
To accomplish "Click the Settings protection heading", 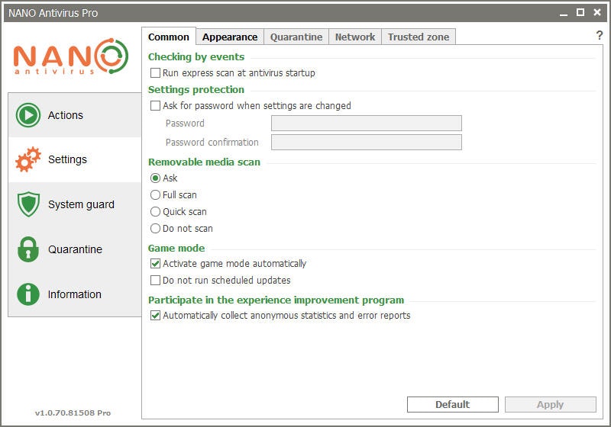I will click(x=196, y=89).
